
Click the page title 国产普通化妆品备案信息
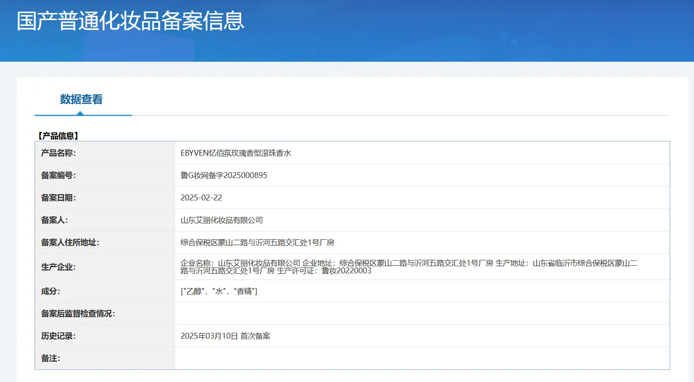click(130, 21)
